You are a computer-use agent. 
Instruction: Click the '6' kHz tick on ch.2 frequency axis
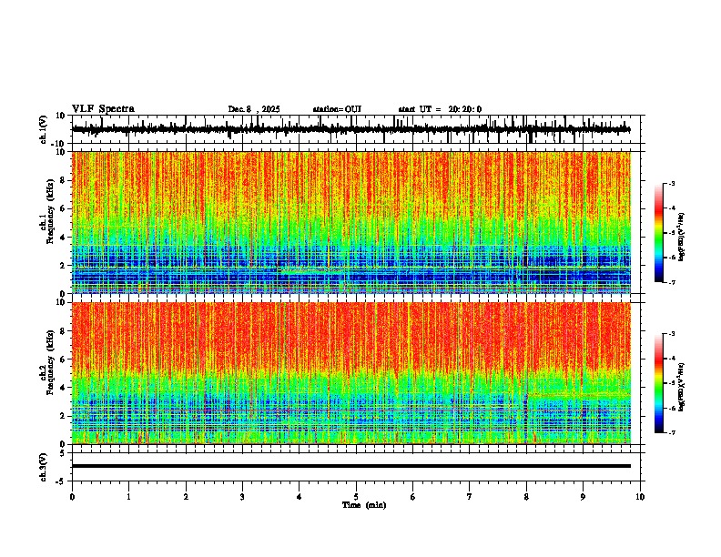tap(63, 360)
